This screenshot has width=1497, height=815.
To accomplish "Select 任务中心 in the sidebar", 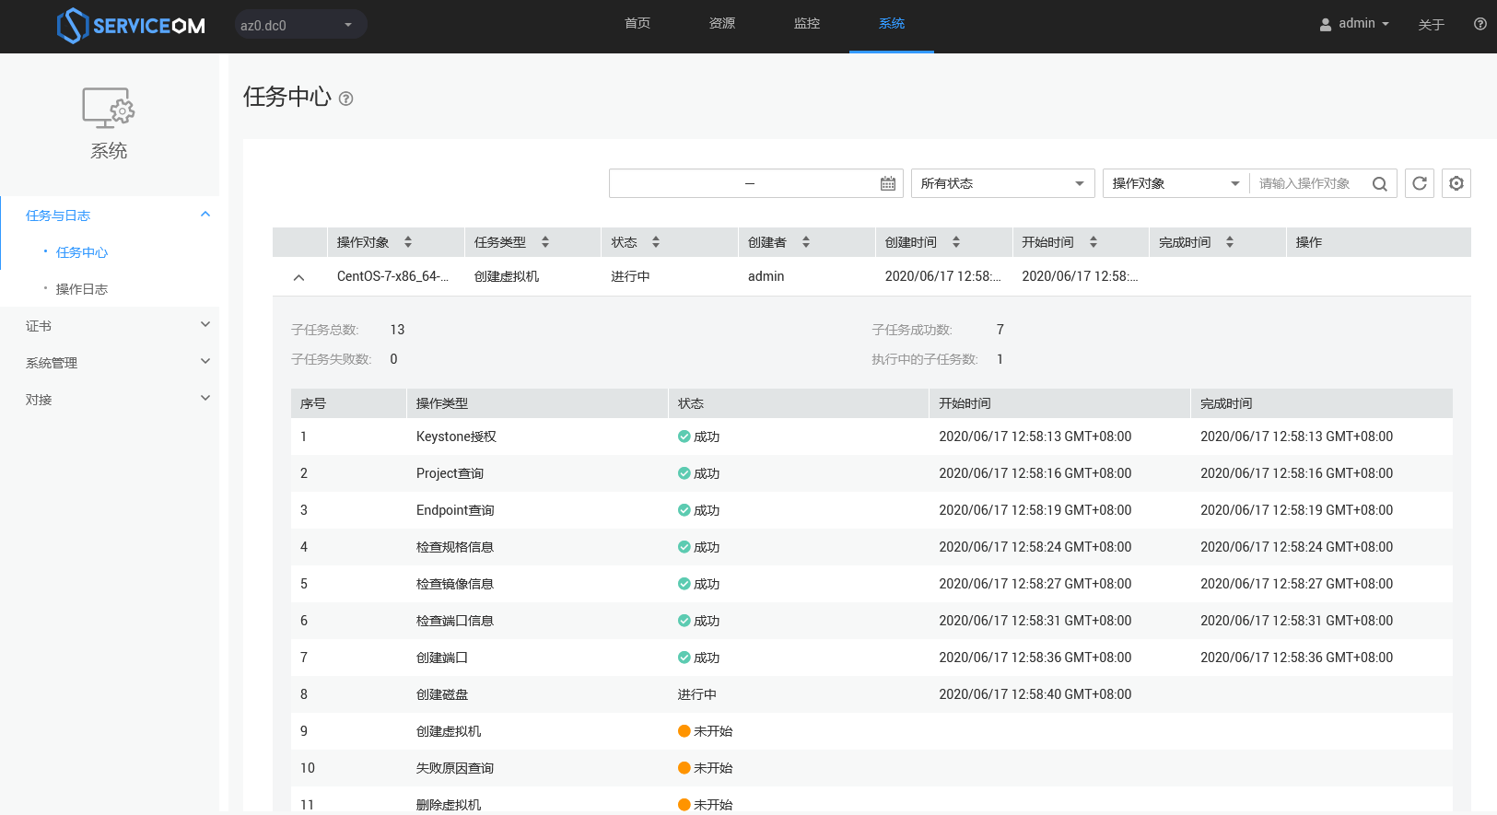I will pos(82,252).
